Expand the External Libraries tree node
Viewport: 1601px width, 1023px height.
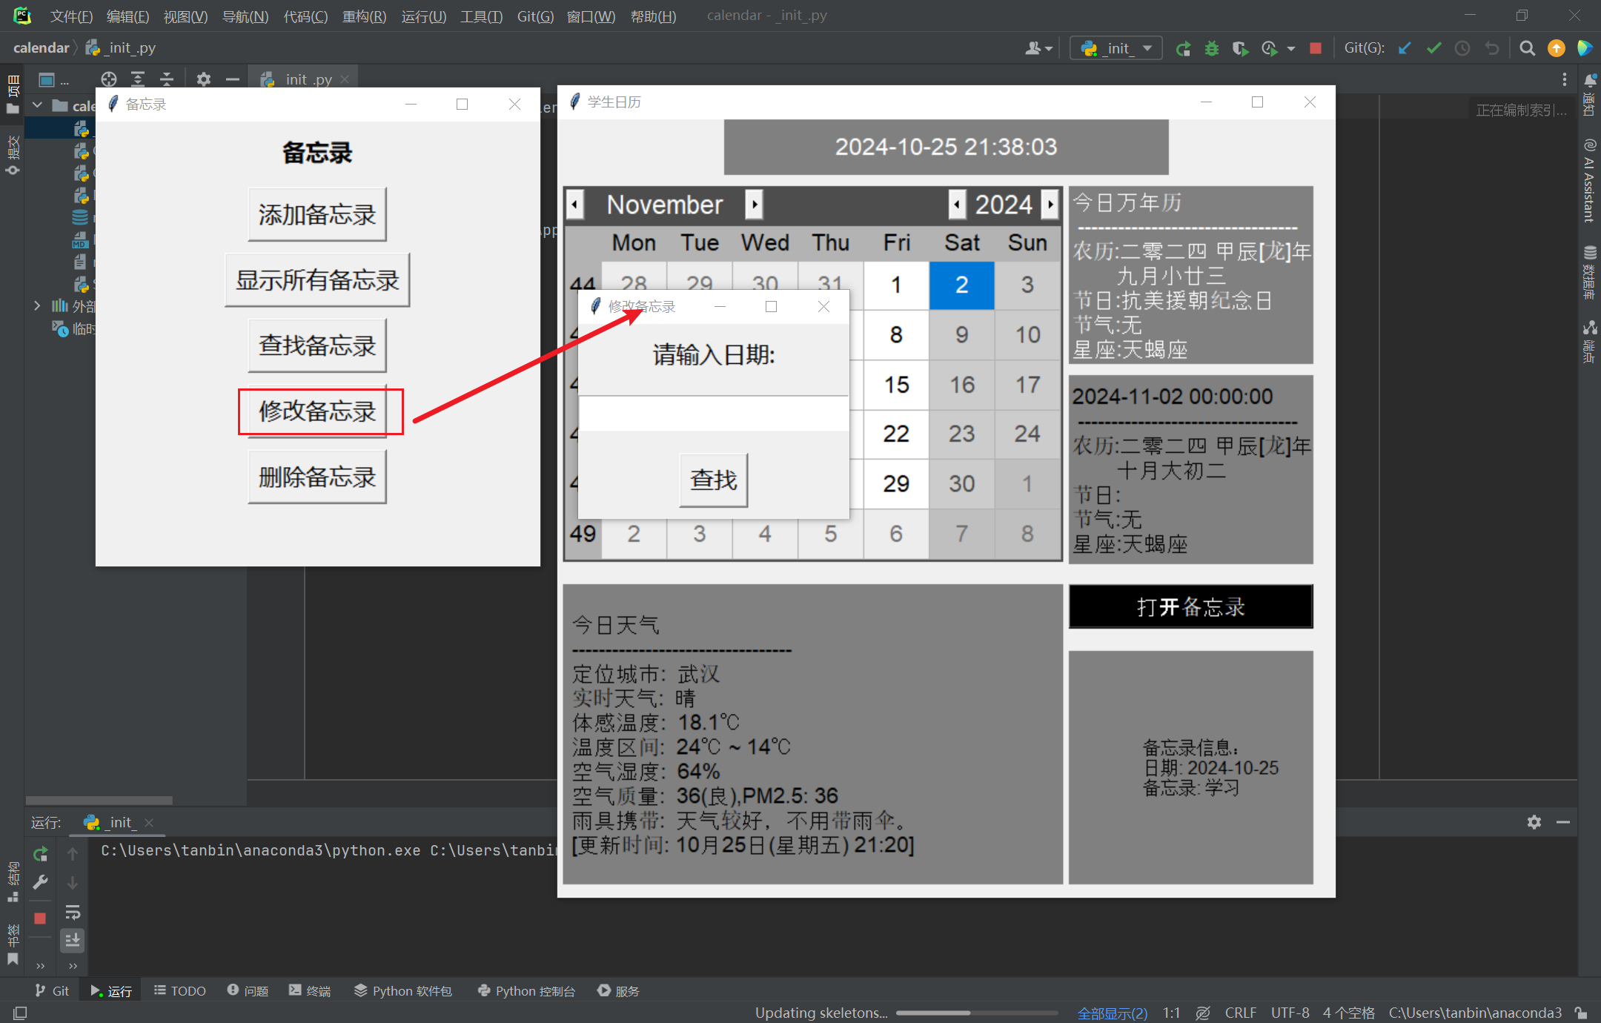pos(37,305)
